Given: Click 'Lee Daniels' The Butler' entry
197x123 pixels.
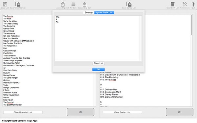Looking at the screenshot, I should [13, 43].
